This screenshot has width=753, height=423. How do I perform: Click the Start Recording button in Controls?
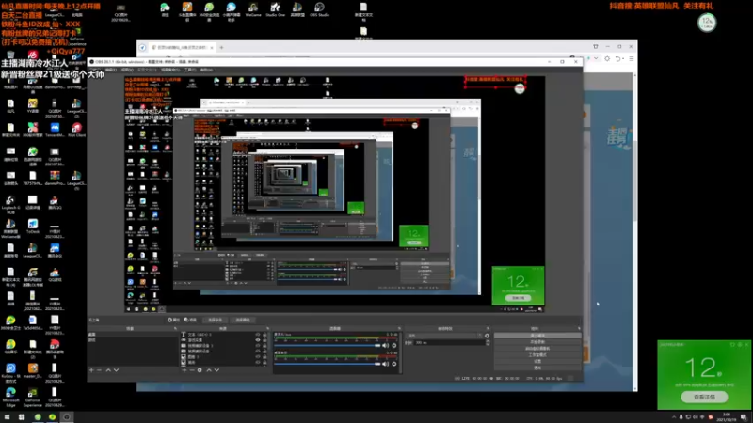point(537,342)
